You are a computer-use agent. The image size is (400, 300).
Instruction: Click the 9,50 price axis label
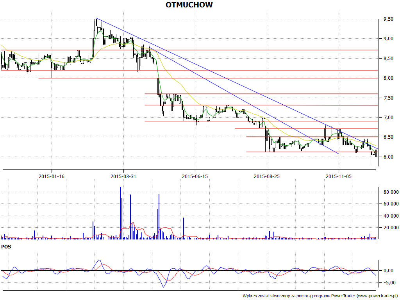[388, 19]
